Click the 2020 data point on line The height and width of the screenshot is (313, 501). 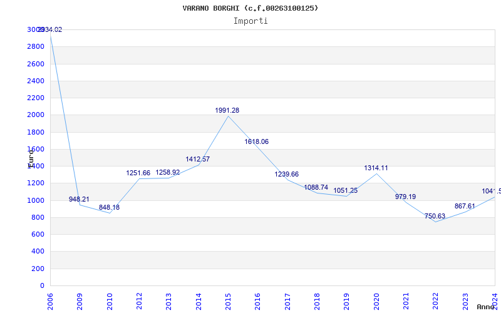point(376,174)
